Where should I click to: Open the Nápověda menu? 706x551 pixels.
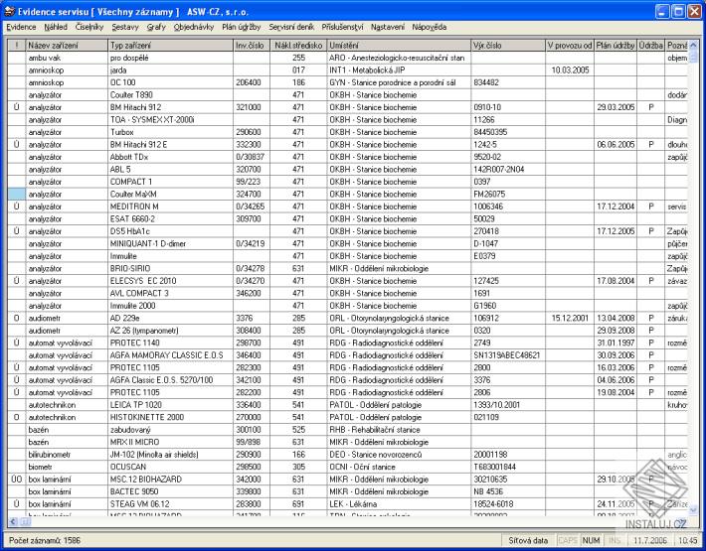430,27
